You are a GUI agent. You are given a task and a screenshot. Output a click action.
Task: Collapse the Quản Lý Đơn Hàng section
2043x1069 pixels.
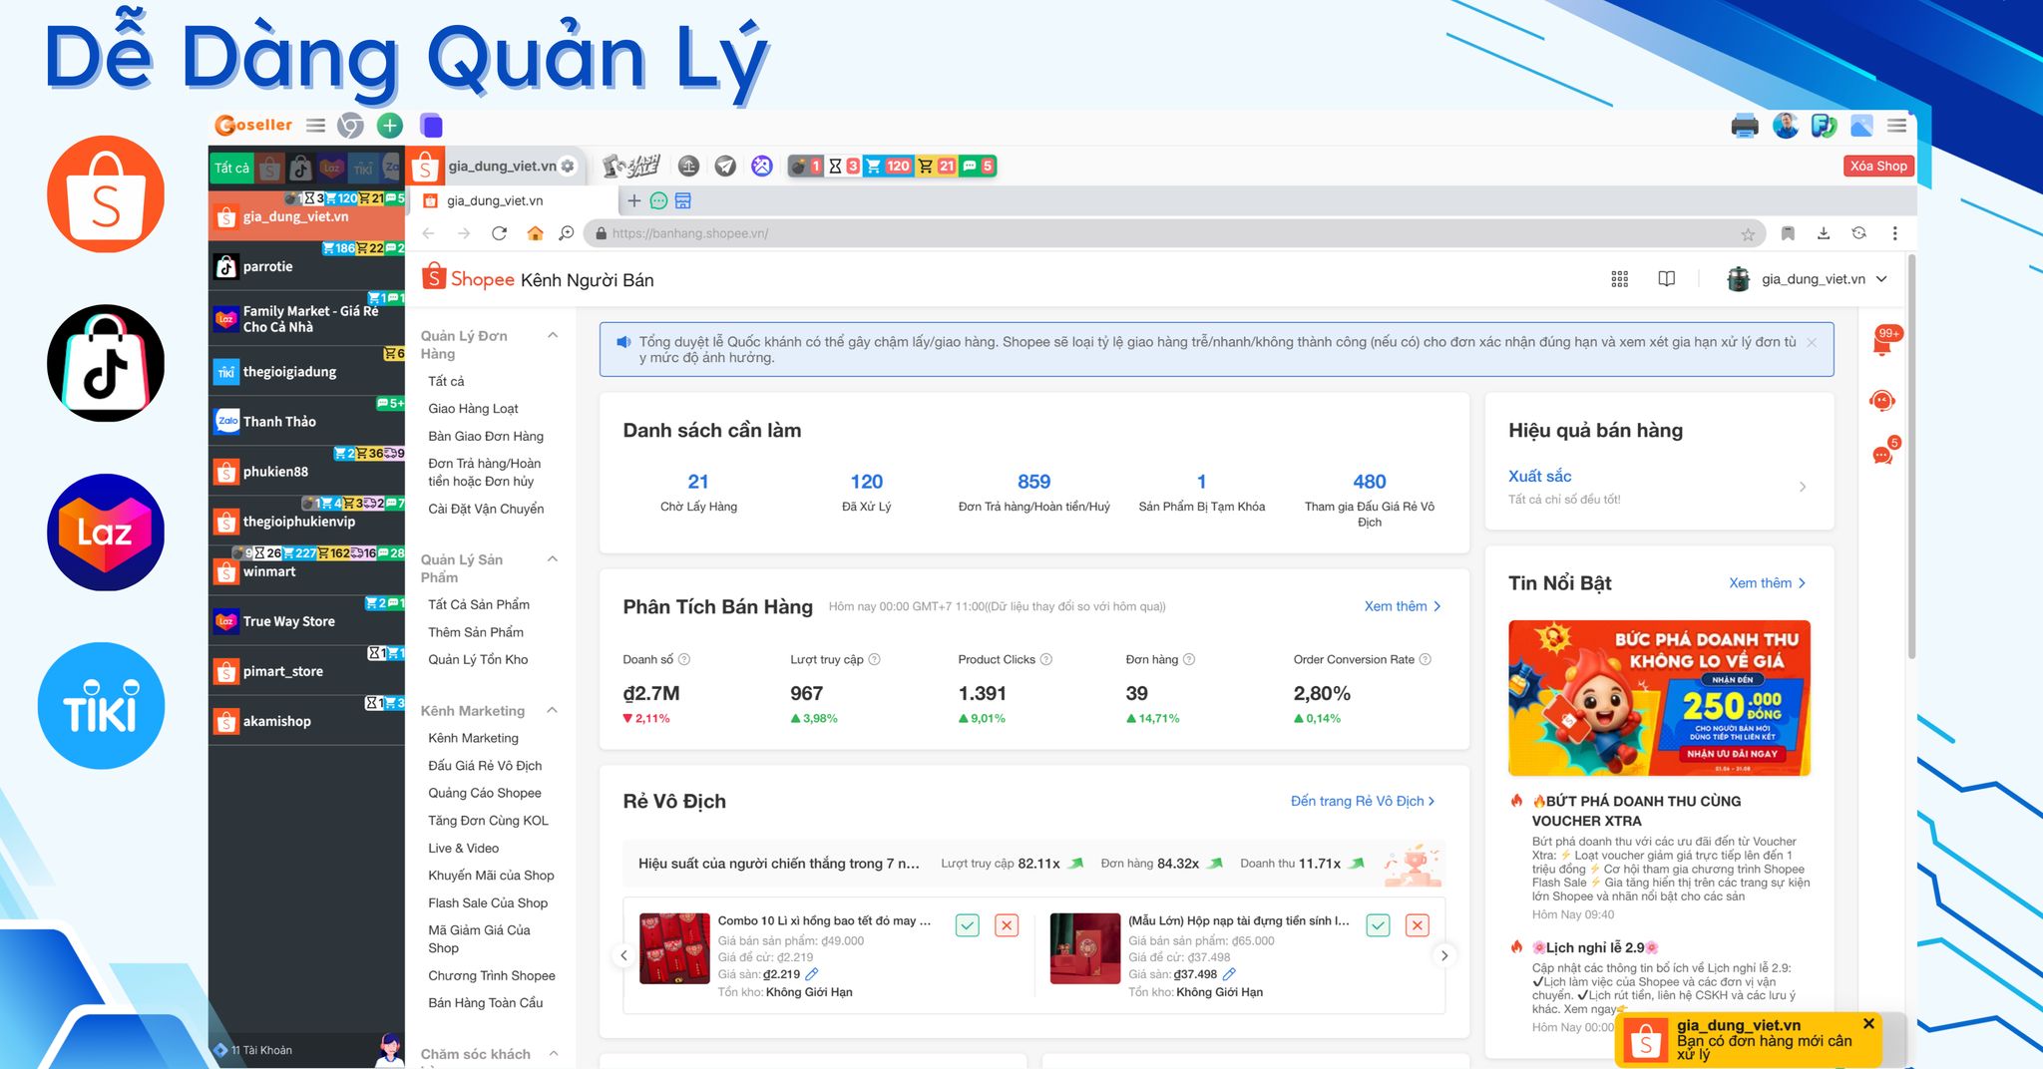(x=553, y=336)
